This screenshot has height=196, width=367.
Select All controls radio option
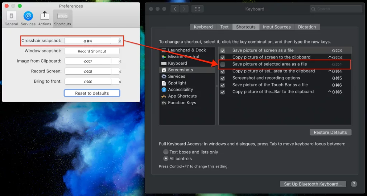point(166,159)
